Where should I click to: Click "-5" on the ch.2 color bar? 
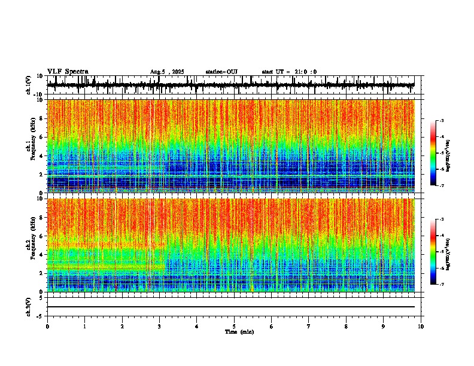[442, 252]
